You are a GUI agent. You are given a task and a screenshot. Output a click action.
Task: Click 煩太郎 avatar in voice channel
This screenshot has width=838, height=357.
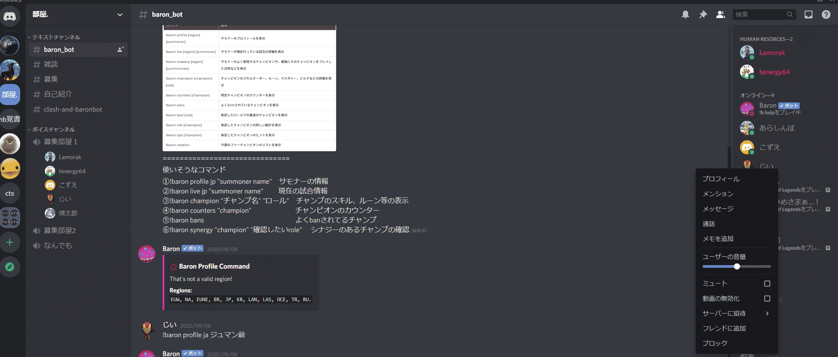pyautogui.click(x=50, y=213)
